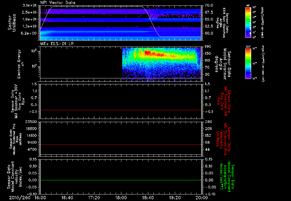Click the 'ergs/(cm**2-sr-sec-eV)' units label
The width and height of the screenshot is (291, 201).
263,63
